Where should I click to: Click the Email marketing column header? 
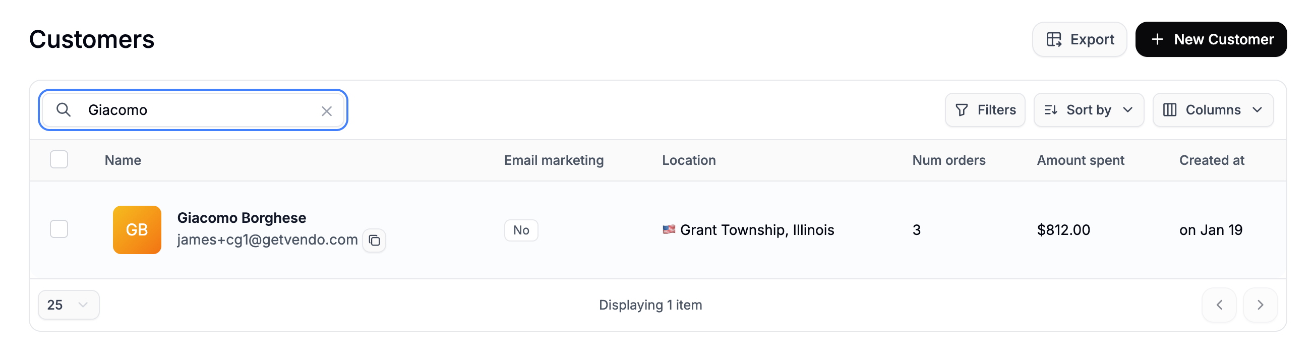(554, 160)
